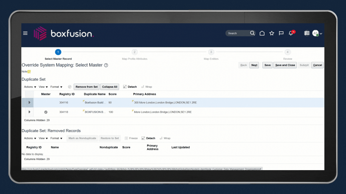Click Save and Close

(285, 65)
